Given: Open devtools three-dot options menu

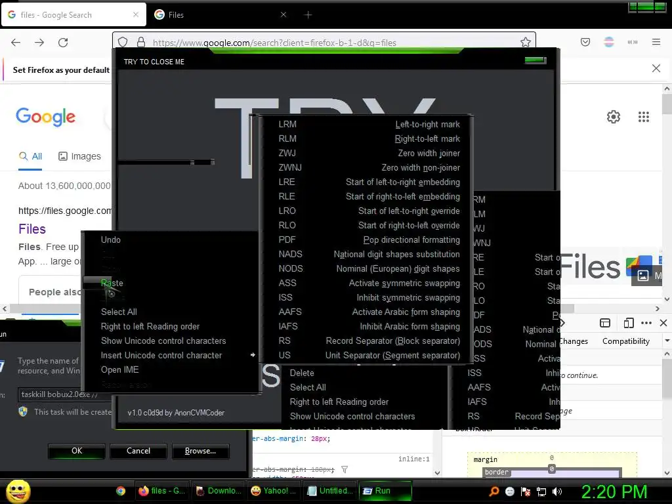Looking at the screenshot, I should (646, 323).
